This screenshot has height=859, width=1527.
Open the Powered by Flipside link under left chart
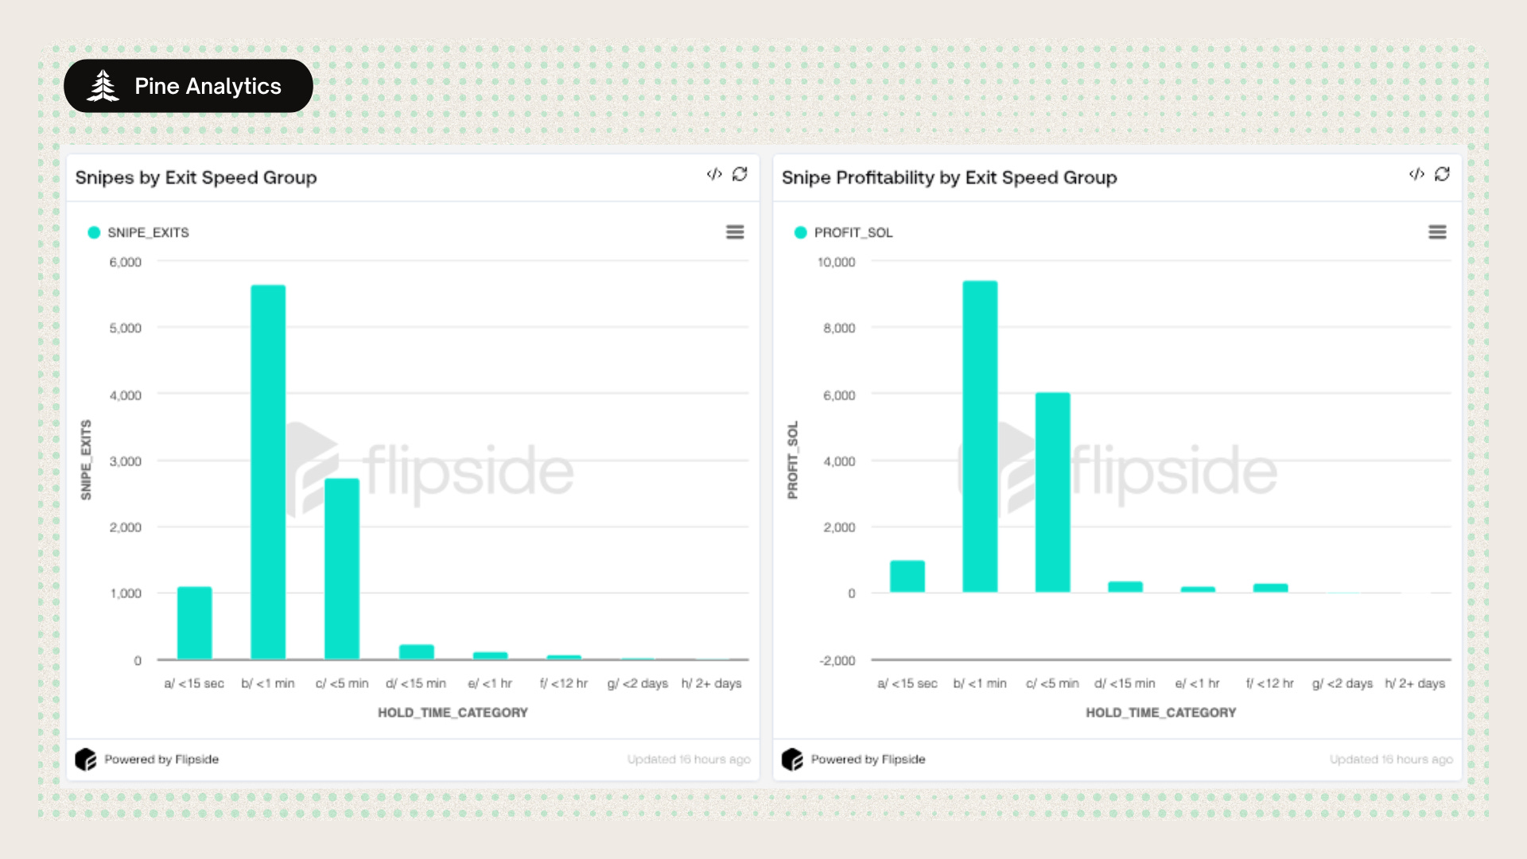[161, 760]
